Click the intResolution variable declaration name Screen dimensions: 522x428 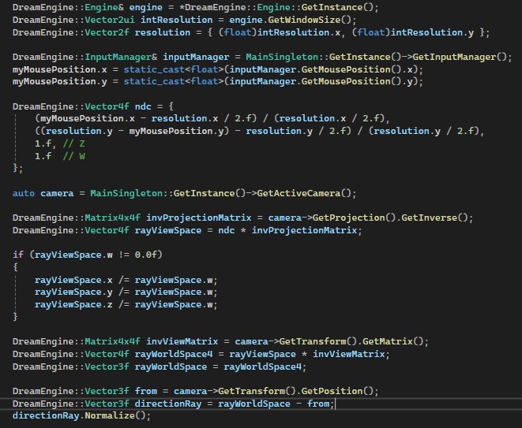[176, 20]
